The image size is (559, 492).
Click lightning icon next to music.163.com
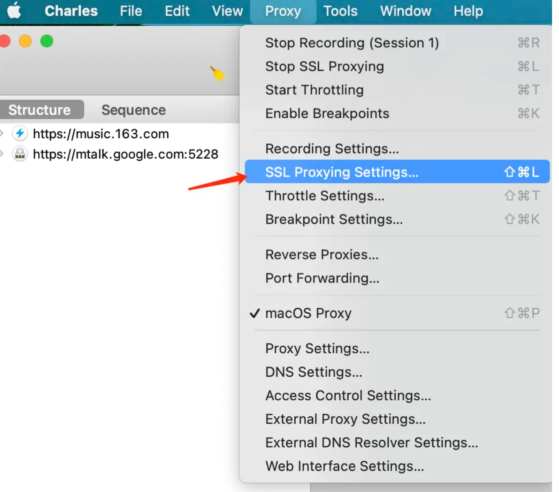tap(20, 133)
